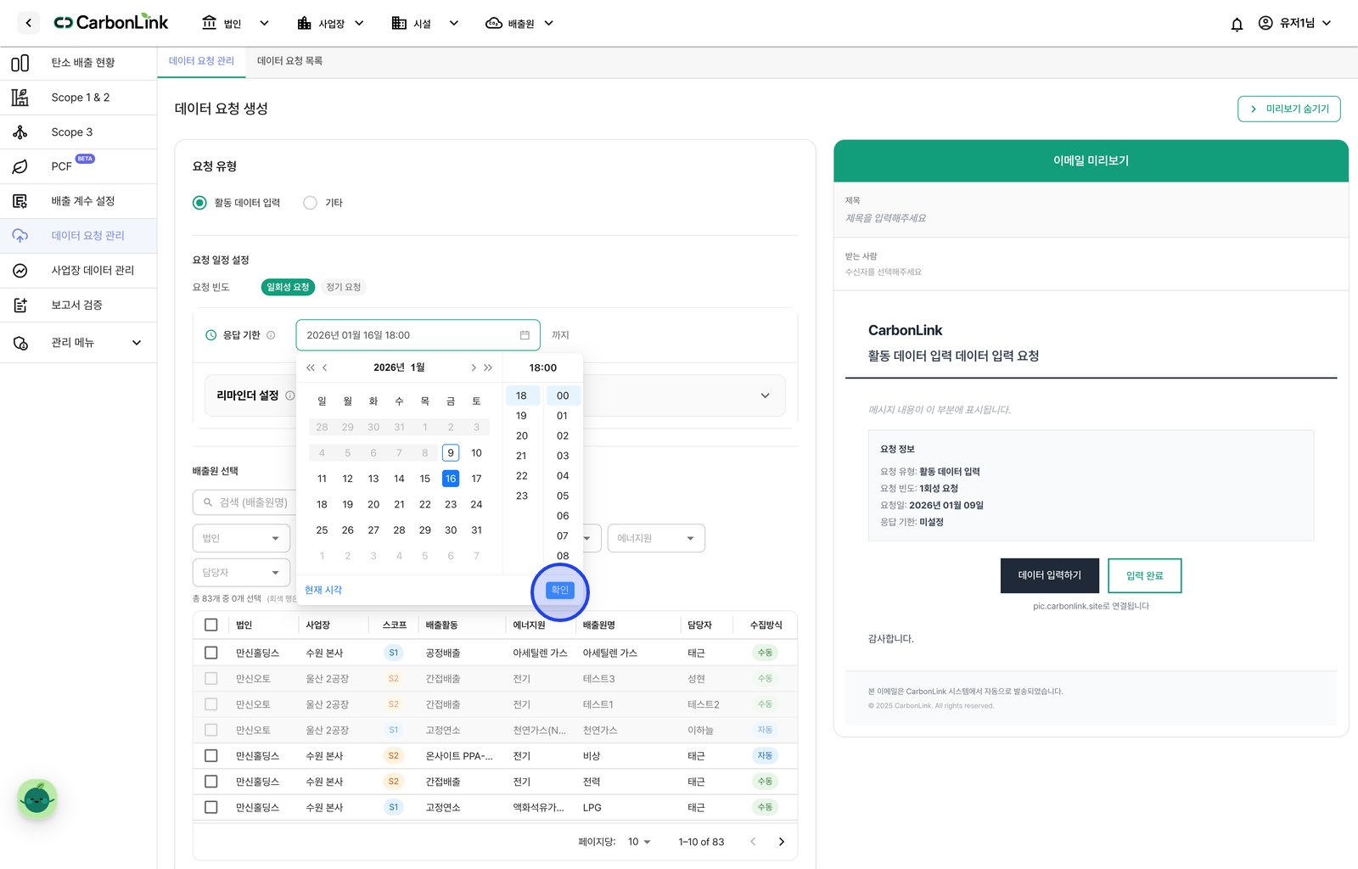Click the 현재 시각 link
The image size is (1358, 869).
tap(323, 590)
